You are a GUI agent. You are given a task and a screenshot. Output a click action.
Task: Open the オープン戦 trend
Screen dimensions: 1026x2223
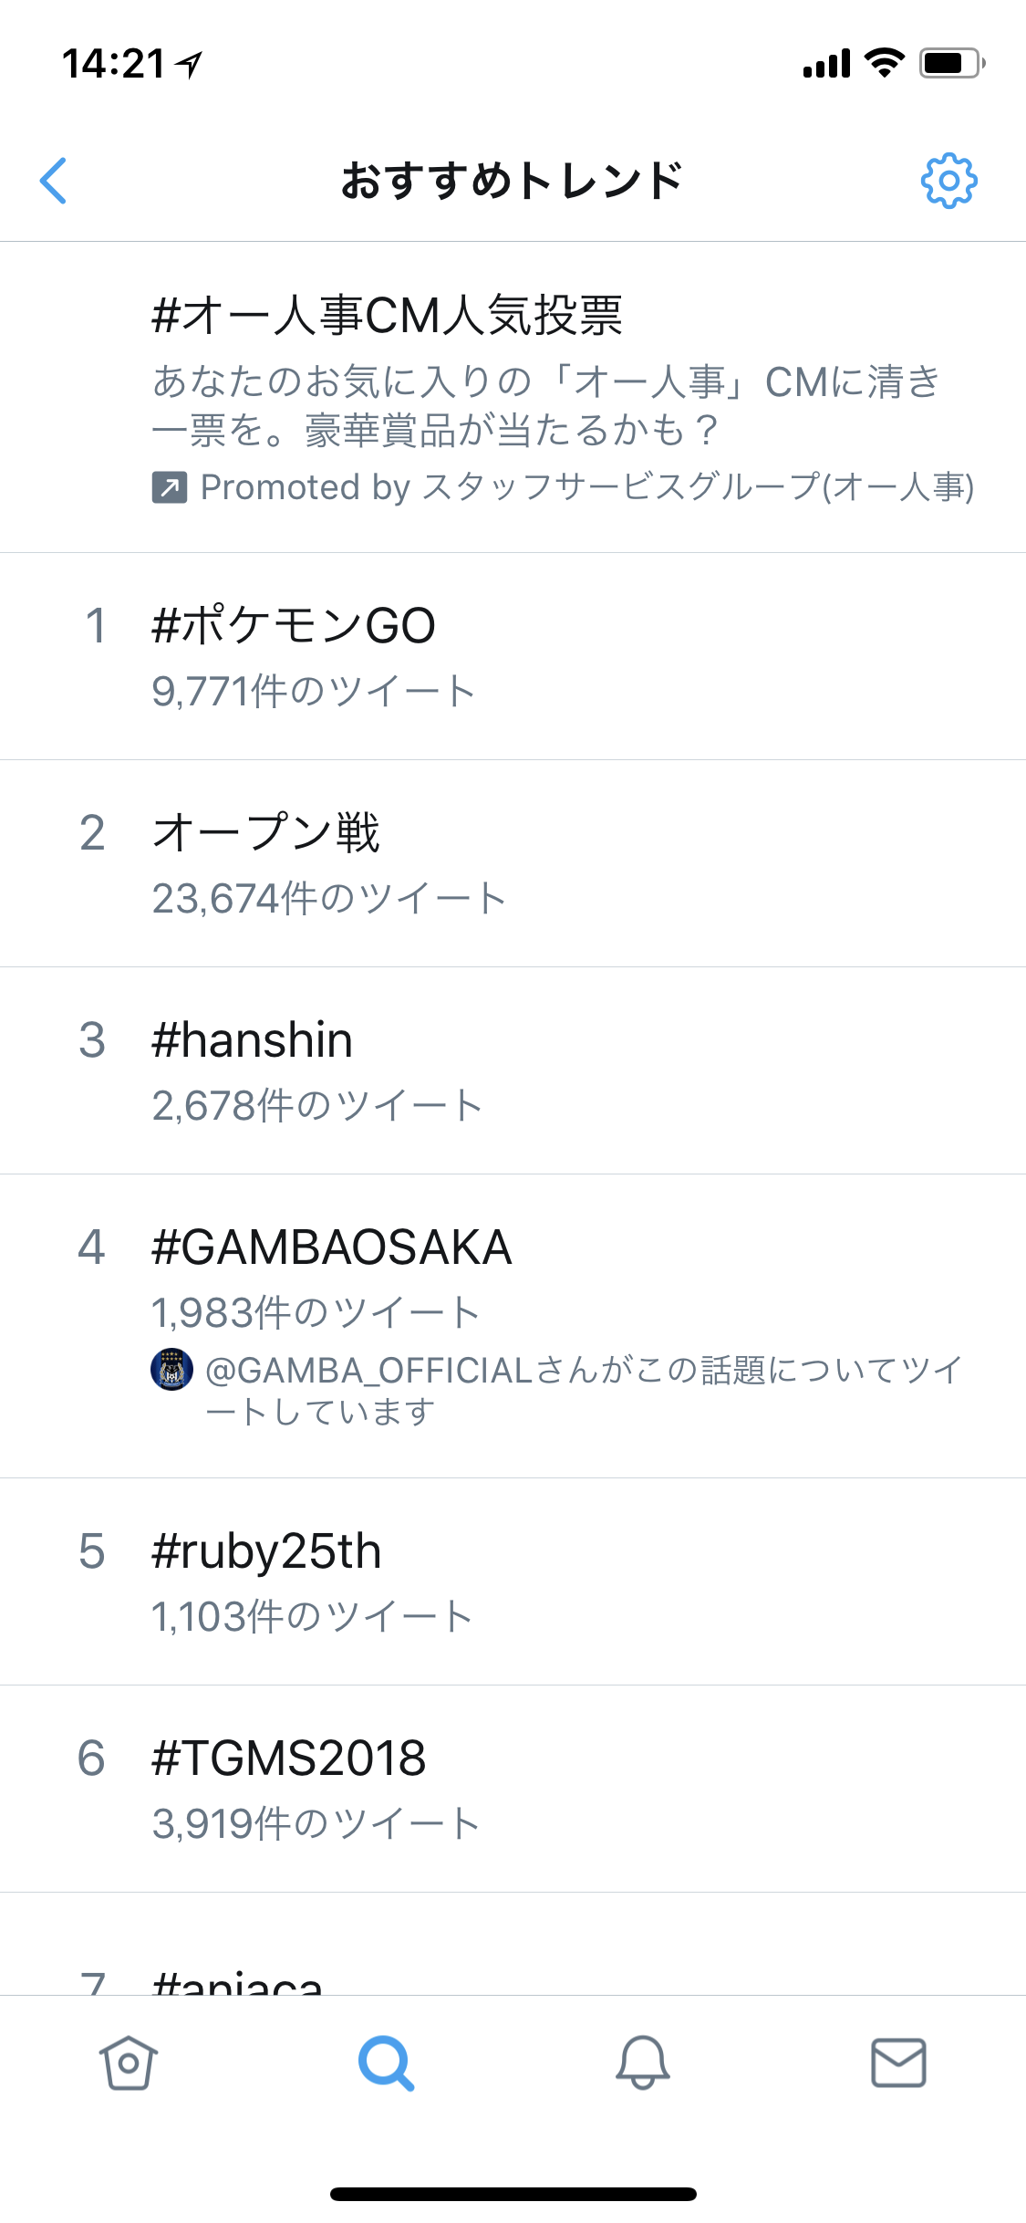point(266,833)
